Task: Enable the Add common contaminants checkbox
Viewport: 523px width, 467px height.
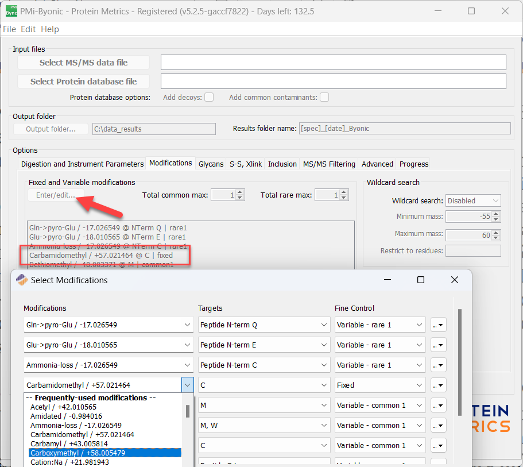Action: (x=324, y=97)
